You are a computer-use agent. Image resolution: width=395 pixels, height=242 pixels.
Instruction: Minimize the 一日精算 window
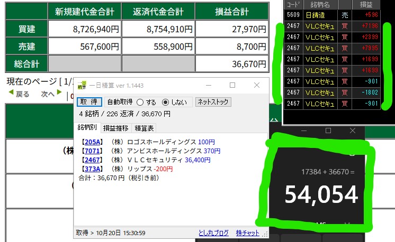pos(208,85)
